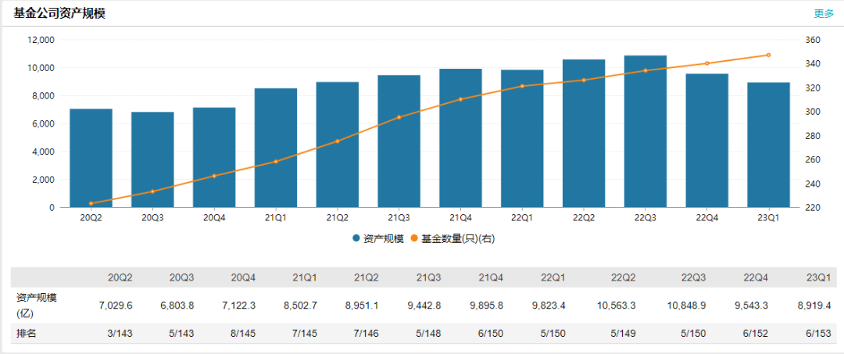Select the 20Q2 column header in table
The image size is (844, 354).
(x=120, y=277)
